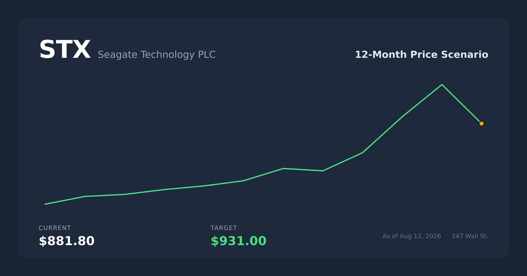Image resolution: width=527 pixels, height=276 pixels.
Task: Open the 247 Wall St. source credit
Action: point(470,236)
